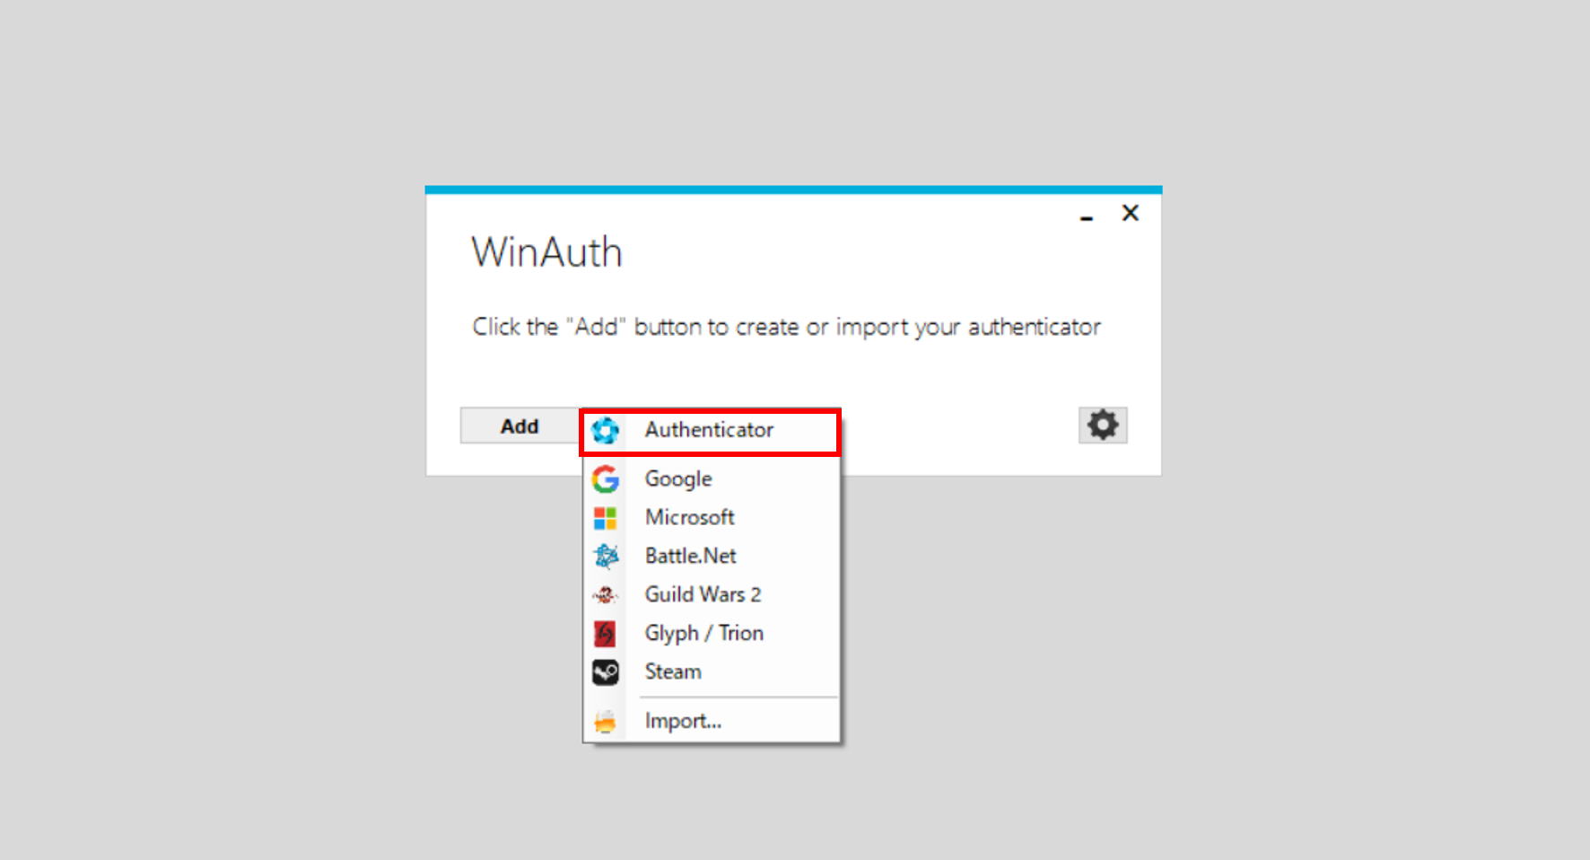Image resolution: width=1590 pixels, height=860 pixels.
Task: Select the red Glyph / Trion icon
Action: (606, 634)
